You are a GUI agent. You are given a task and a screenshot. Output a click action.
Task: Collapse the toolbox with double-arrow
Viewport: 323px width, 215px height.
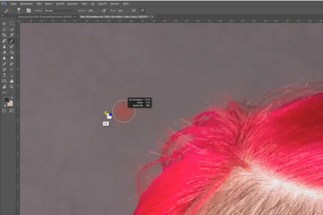pos(3,16)
